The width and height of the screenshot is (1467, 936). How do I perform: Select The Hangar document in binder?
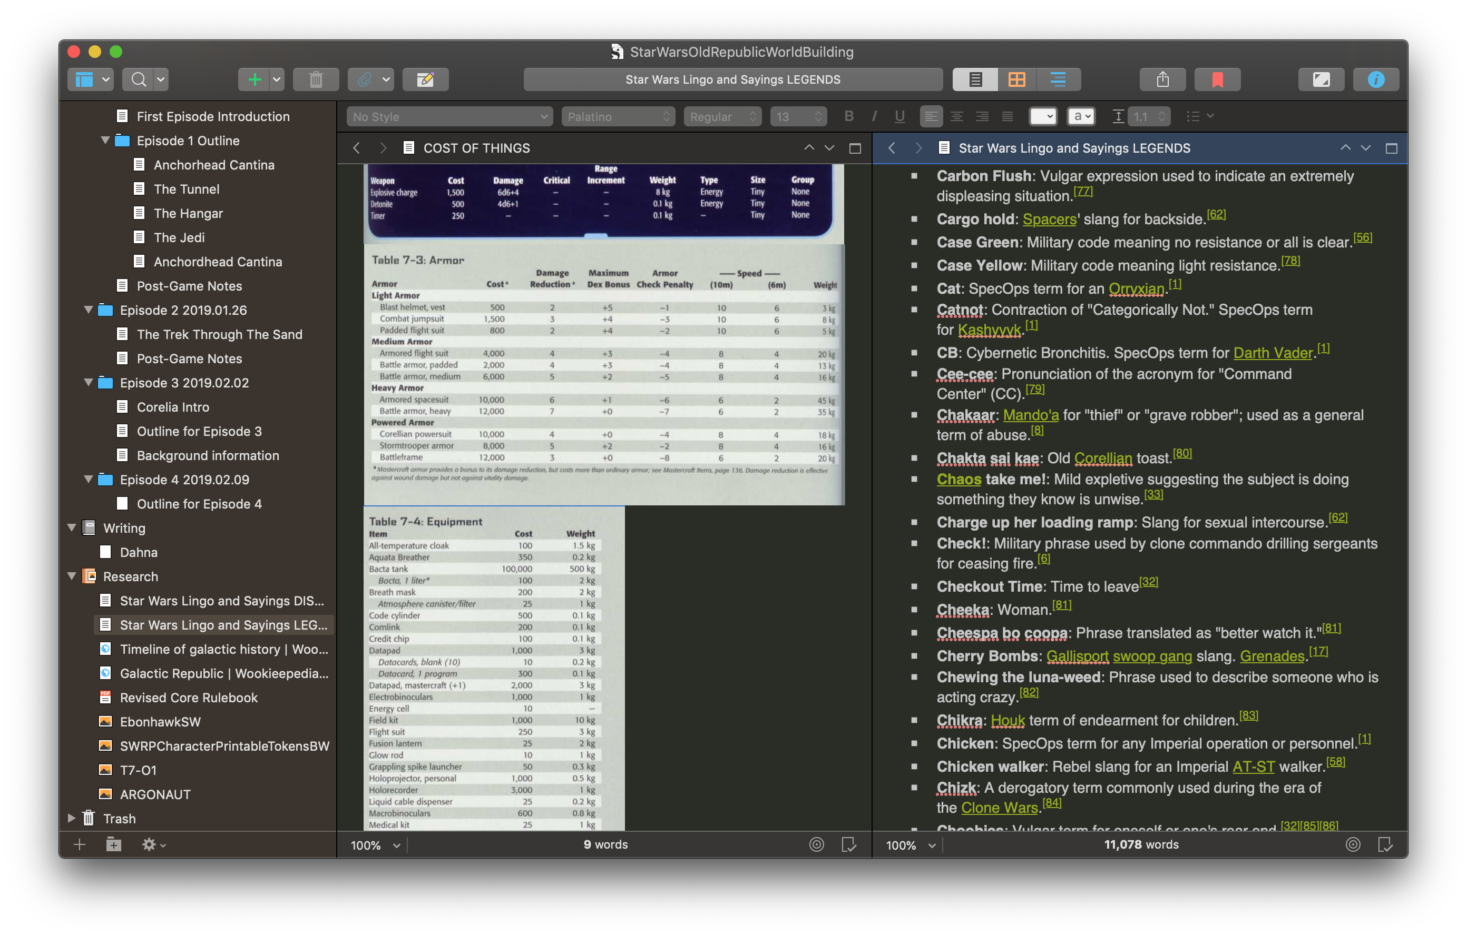(188, 213)
